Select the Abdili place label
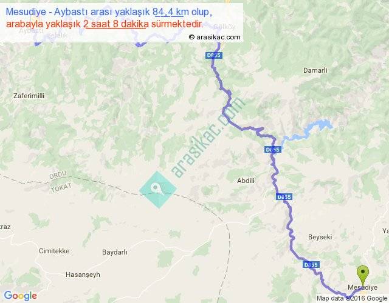This screenshot has width=389, height=303. (x=246, y=181)
